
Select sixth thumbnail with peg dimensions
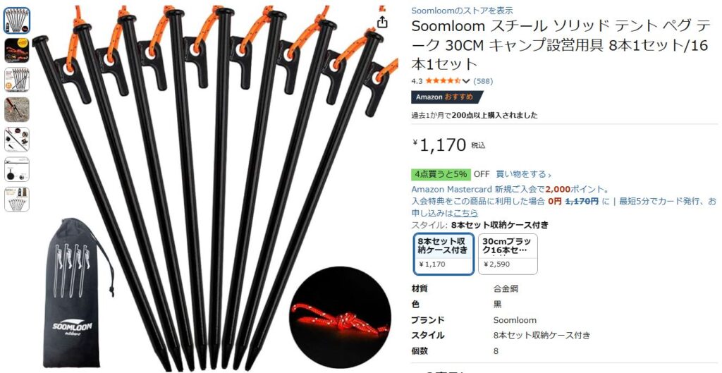(x=17, y=169)
